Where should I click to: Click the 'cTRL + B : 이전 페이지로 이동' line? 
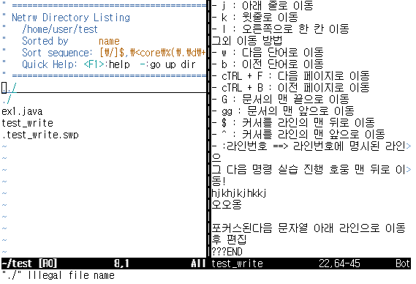290,88
